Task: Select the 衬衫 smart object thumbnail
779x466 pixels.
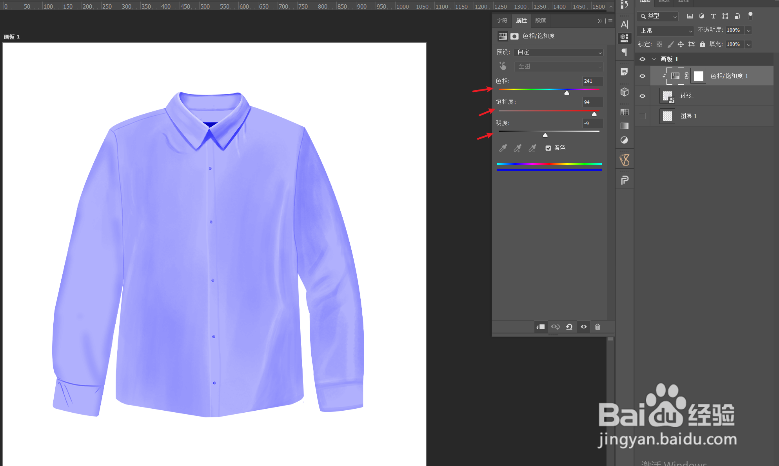Action: point(667,96)
